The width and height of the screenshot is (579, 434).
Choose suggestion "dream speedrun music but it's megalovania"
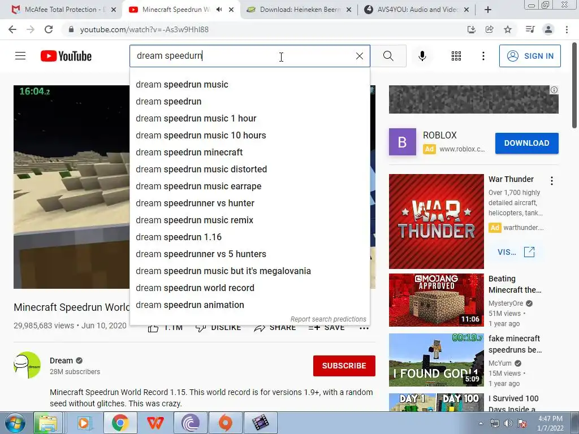(249, 271)
